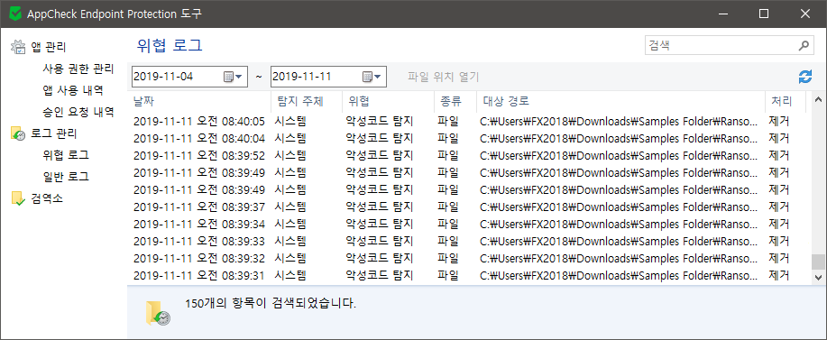This screenshot has height=340, width=827.
Task: Sort by the 처리 column header
Action: 786,101
